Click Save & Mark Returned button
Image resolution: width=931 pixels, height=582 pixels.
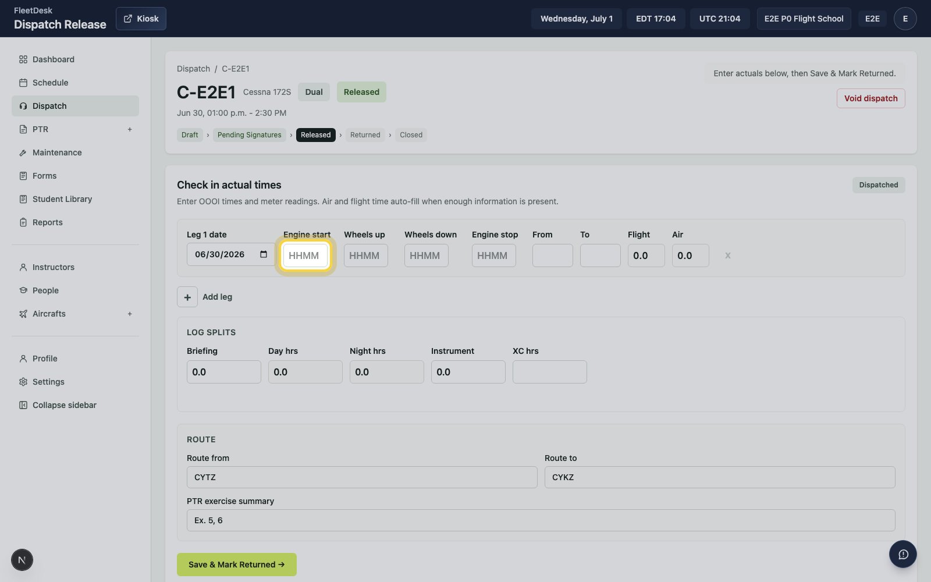pyautogui.click(x=237, y=565)
